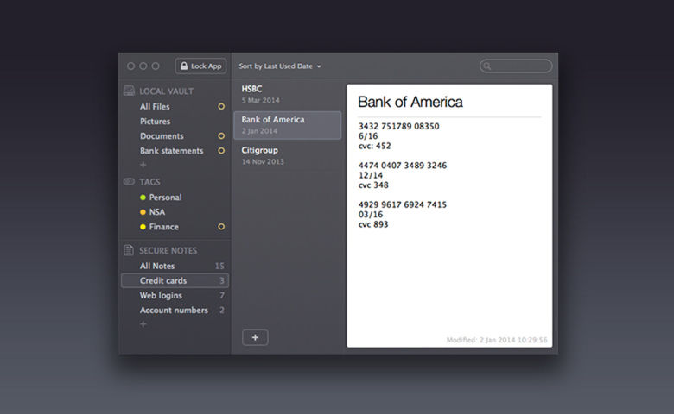Open the Pictures folder

[x=155, y=122]
